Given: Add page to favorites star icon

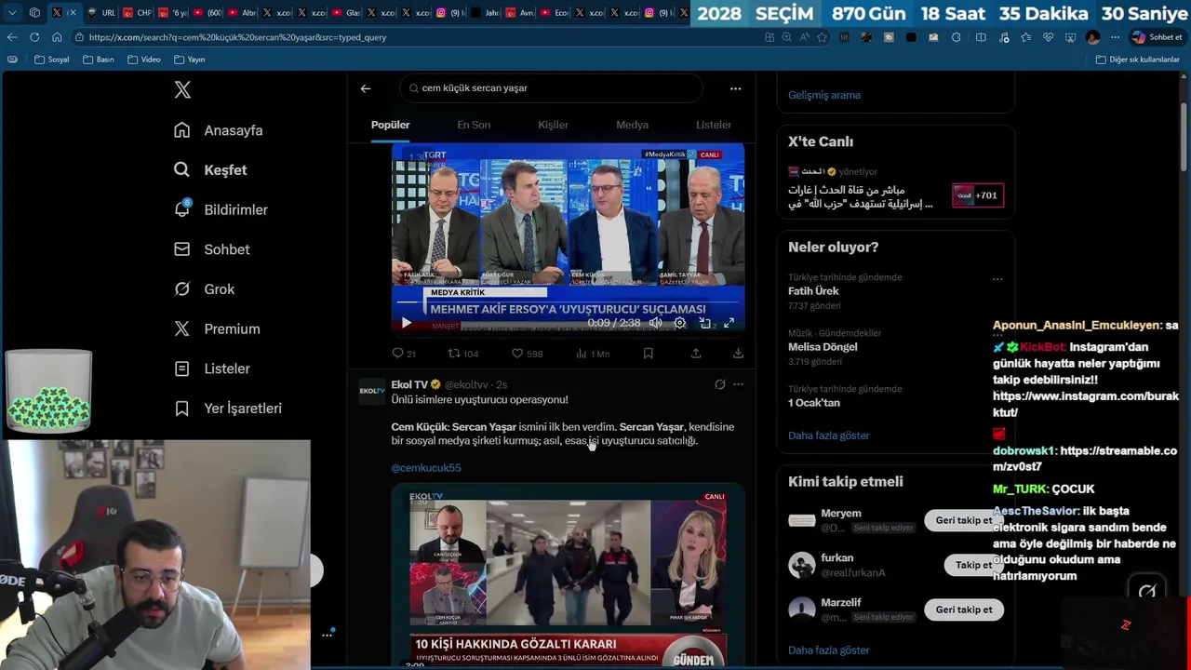Looking at the screenshot, I should pyautogui.click(x=822, y=37).
